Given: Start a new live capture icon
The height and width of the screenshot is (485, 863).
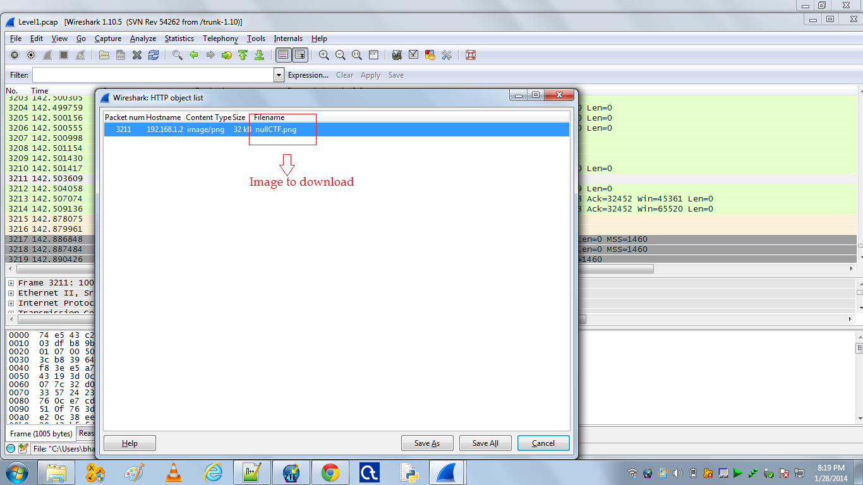Looking at the screenshot, I should [47, 55].
